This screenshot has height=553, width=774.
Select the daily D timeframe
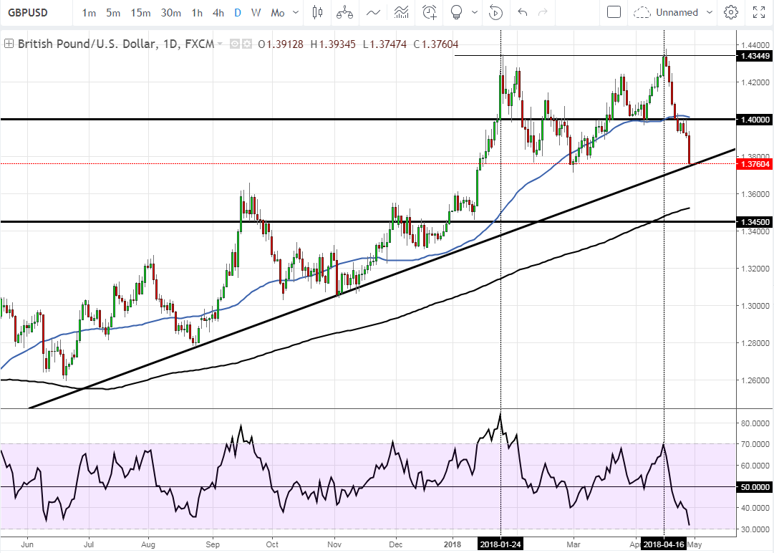[238, 13]
